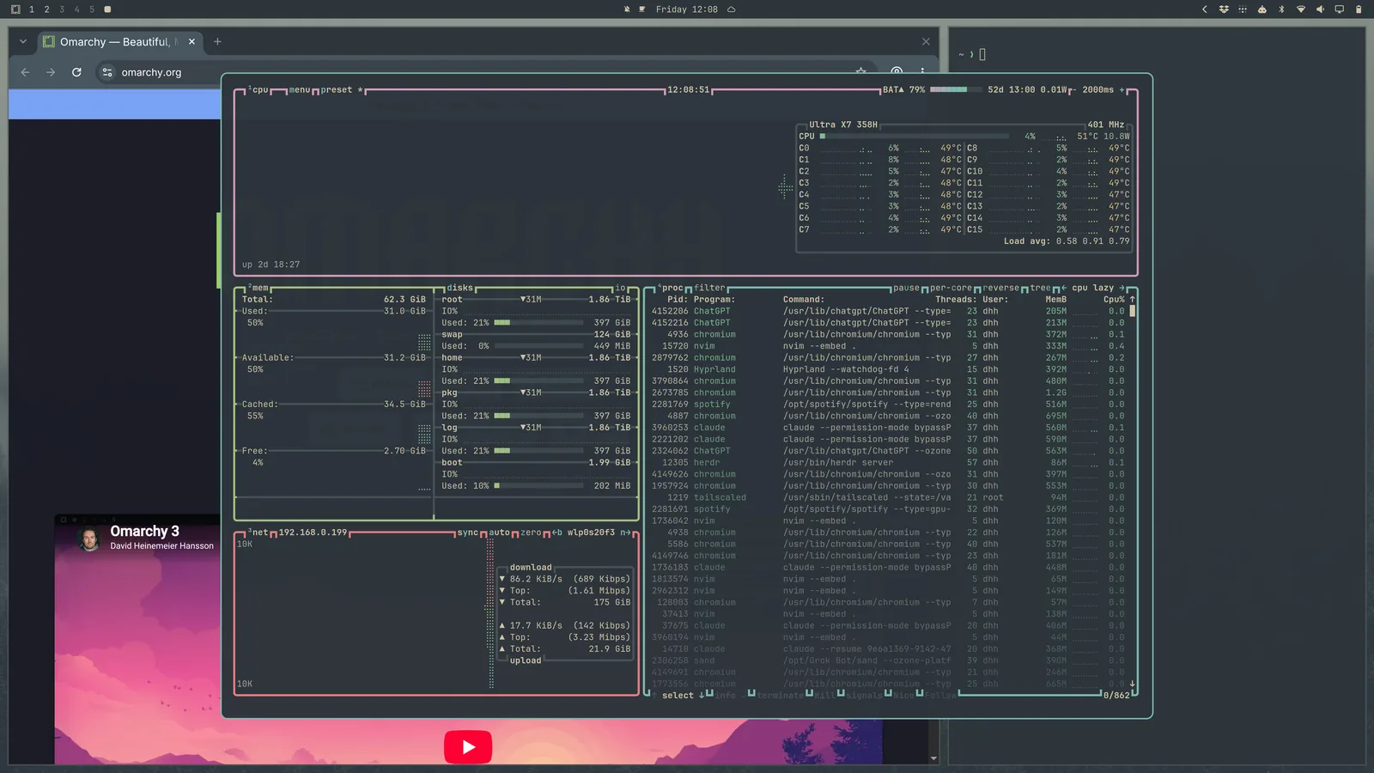Click signals in the process footer

coord(864,696)
